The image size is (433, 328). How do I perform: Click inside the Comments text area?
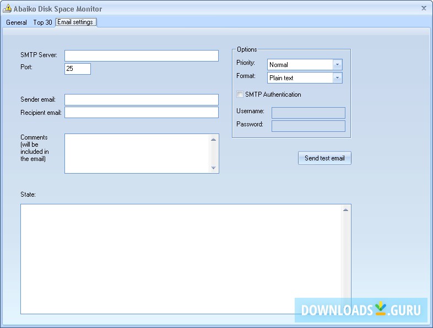pyautogui.click(x=137, y=153)
